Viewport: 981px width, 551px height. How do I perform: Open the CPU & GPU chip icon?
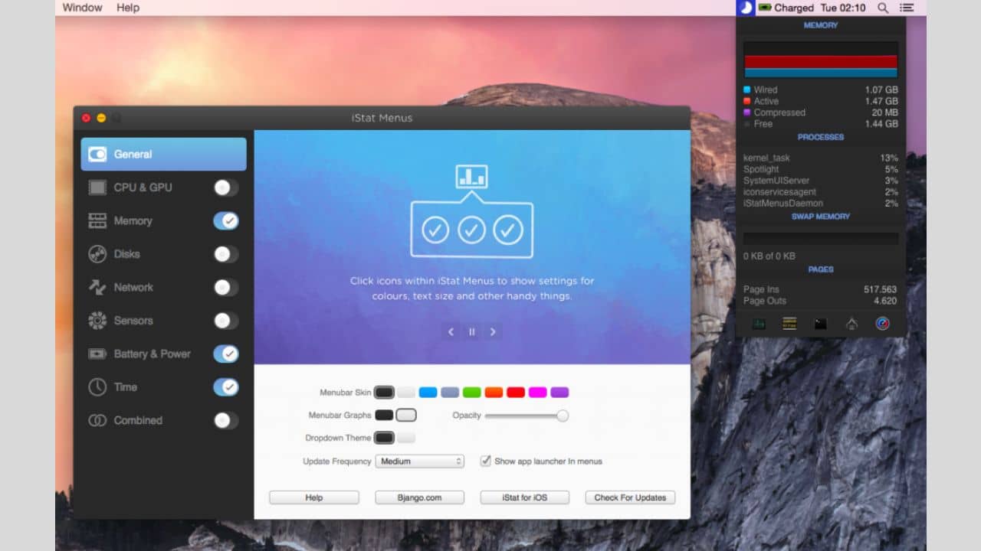pos(97,187)
